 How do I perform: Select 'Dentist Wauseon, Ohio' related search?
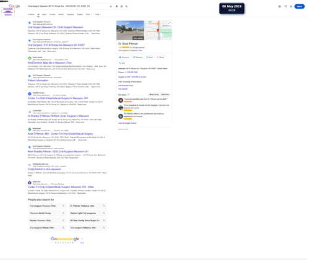point(47,220)
